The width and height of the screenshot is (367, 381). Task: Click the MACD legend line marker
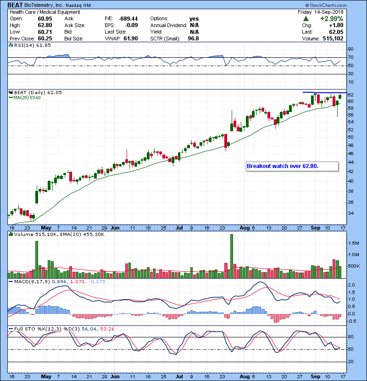coord(11,282)
